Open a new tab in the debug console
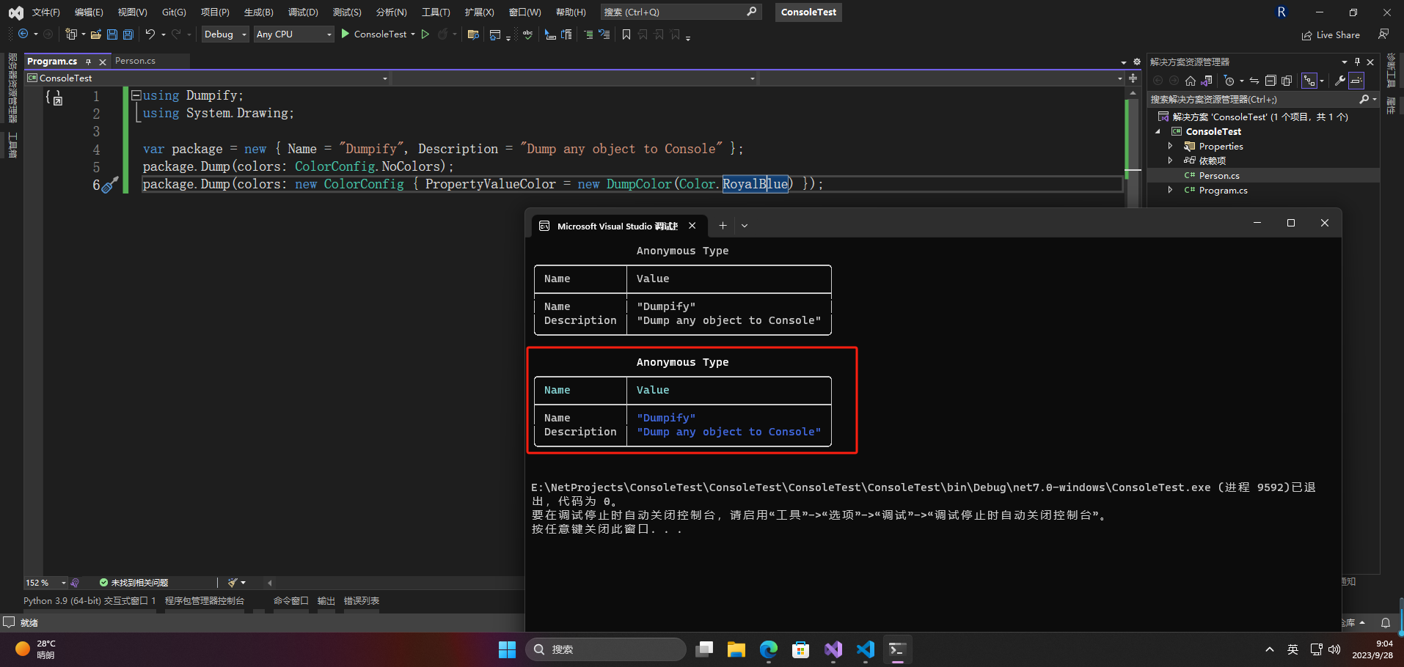Screen dimensions: 1404x667 coord(723,226)
